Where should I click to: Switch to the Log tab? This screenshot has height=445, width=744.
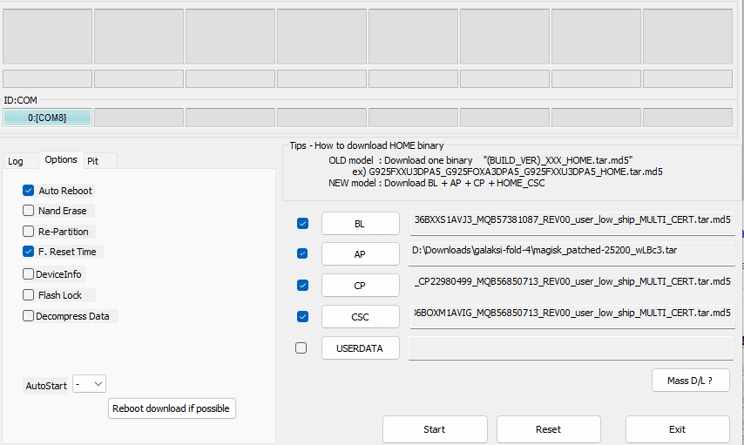(x=16, y=161)
